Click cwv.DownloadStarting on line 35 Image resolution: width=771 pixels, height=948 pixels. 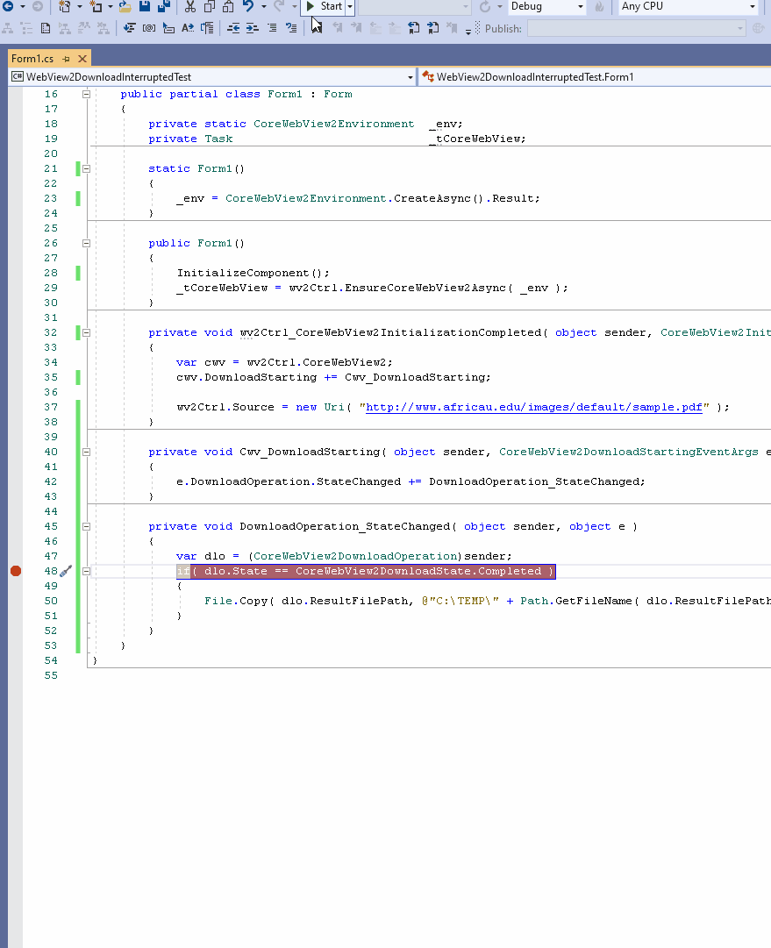tap(246, 377)
